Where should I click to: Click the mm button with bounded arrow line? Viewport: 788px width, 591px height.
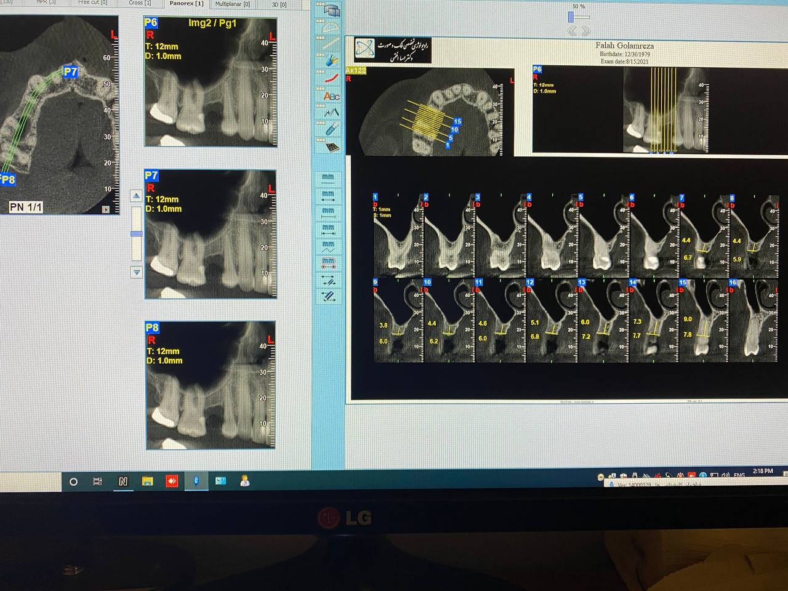328,230
